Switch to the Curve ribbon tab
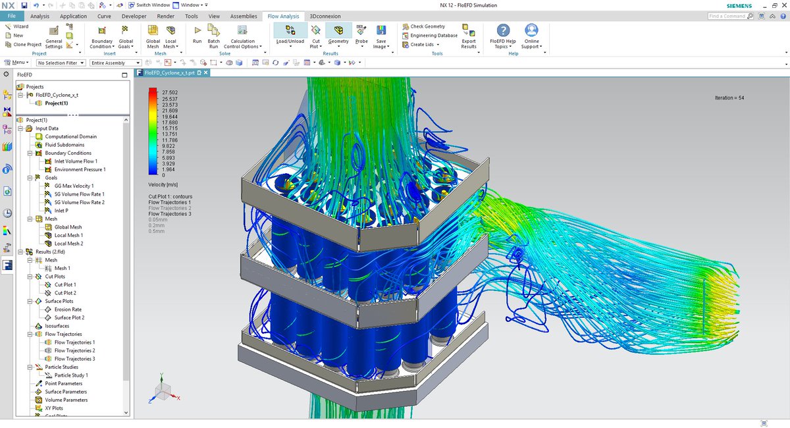 (104, 16)
